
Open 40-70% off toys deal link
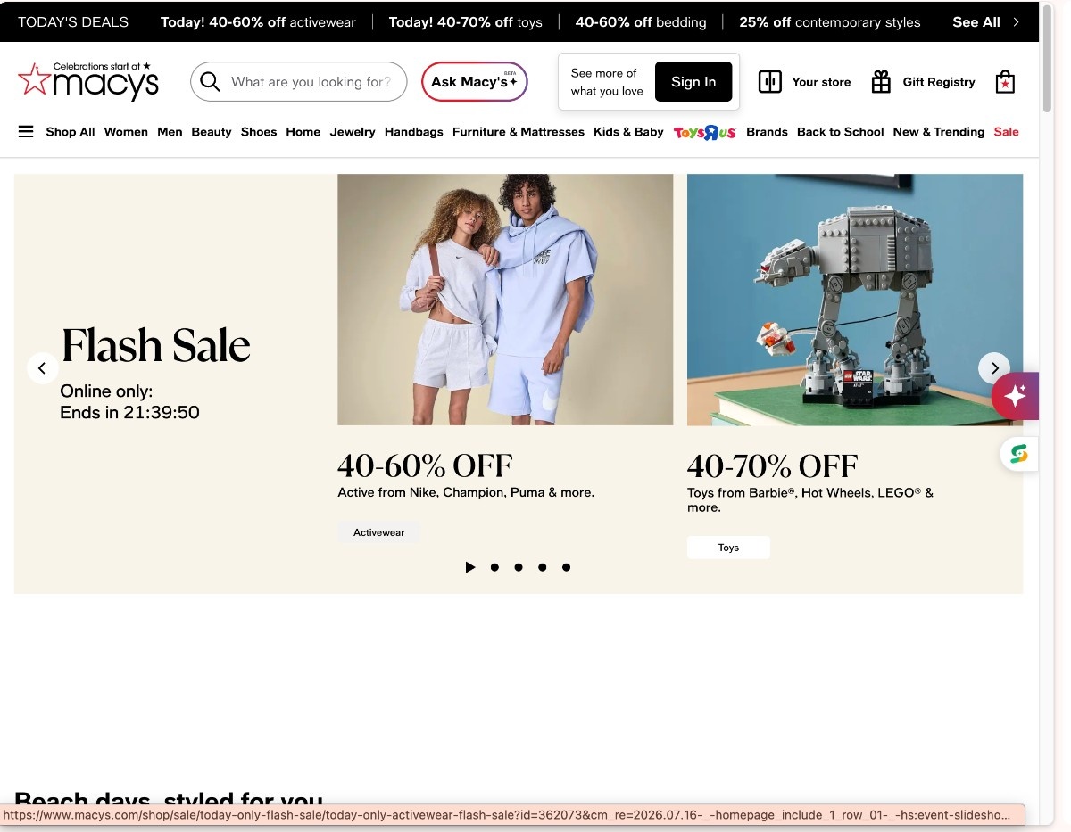tap(465, 22)
